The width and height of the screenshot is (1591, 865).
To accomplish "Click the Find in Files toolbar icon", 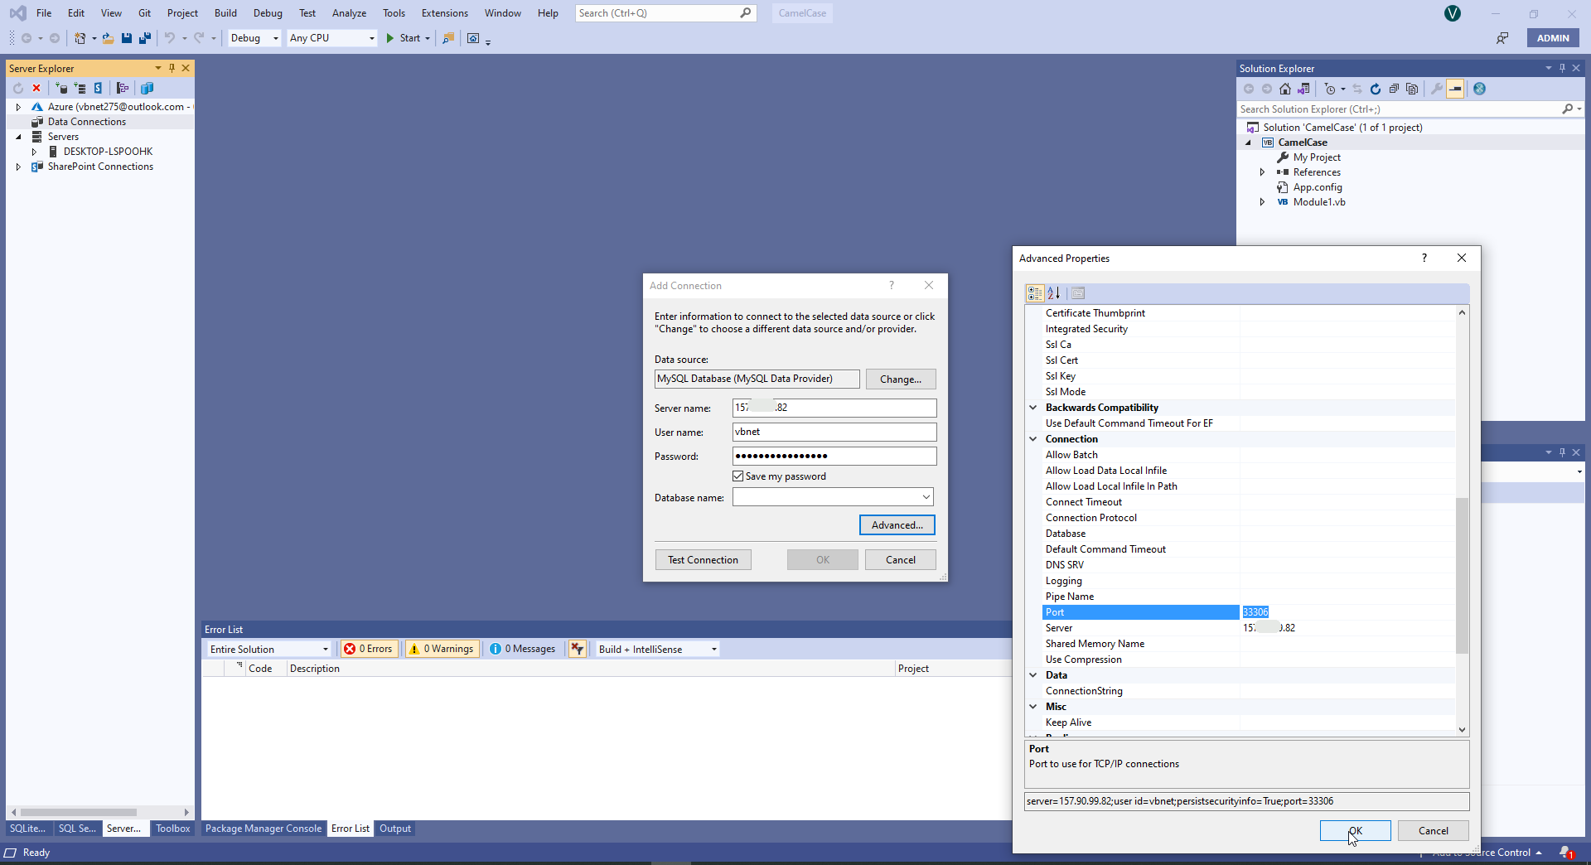I will click(448, 38).
